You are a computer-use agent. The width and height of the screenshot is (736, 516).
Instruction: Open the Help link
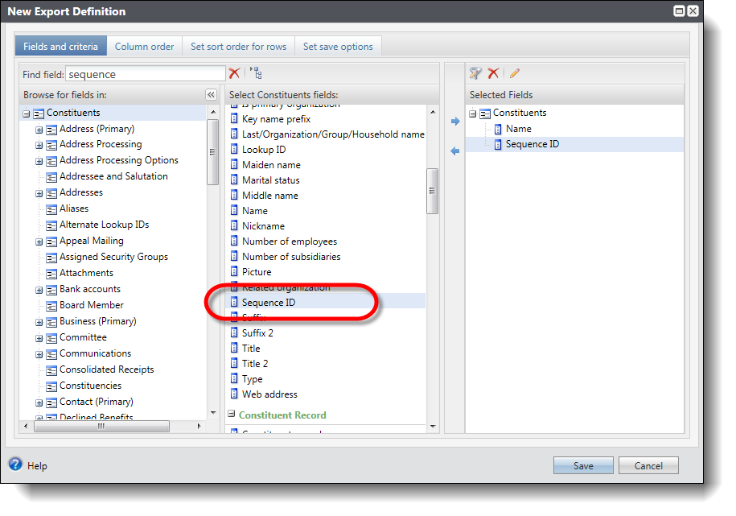tap(37, 466)
